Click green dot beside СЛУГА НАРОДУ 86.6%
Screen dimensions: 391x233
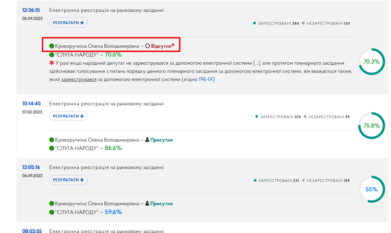pyautogui.click(x=52, y=148)
